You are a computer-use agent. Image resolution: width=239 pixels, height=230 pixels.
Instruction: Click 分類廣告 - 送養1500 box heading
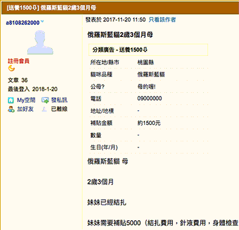120,50
